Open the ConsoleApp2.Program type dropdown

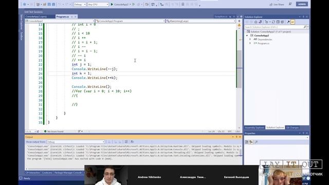pyautogui.click(x=130, y=21)
